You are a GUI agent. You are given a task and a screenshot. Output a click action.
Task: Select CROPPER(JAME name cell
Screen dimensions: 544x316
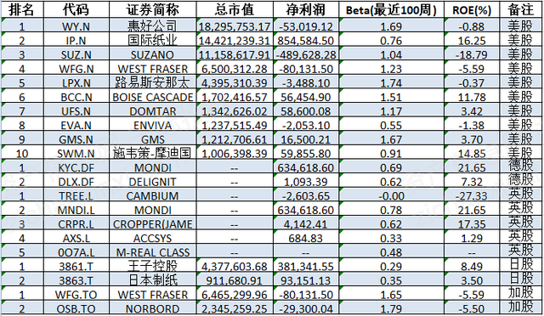click(153, 224)
